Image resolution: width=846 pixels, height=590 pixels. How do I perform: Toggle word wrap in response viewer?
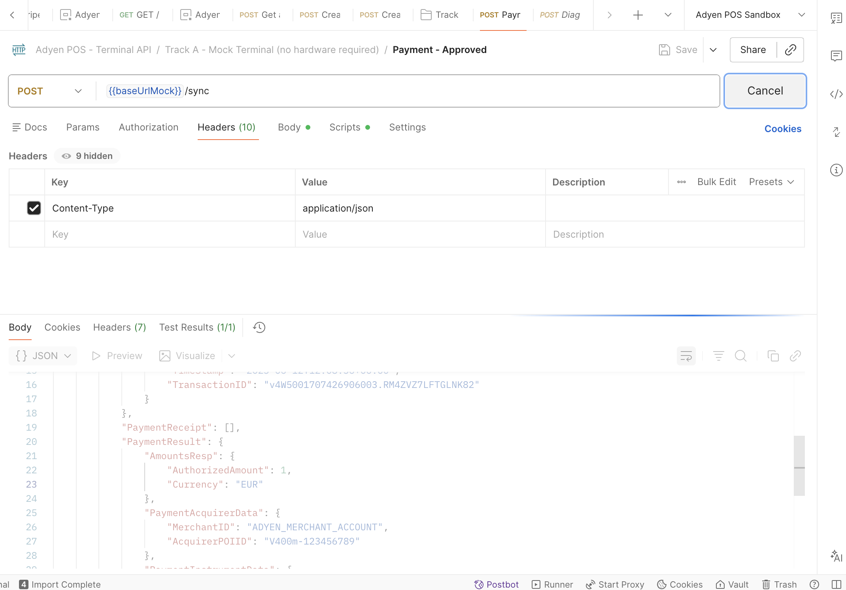[686, 356]
